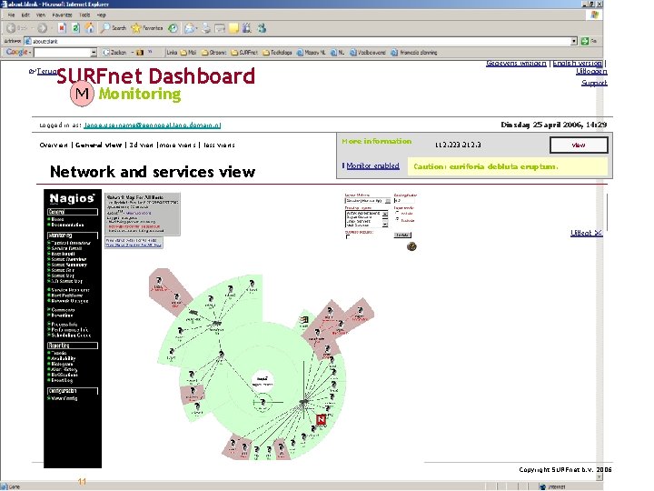The width and height of the screenshot is (654, 491).
Task: Select the Include layer mode radio
Action: (397, 213)
